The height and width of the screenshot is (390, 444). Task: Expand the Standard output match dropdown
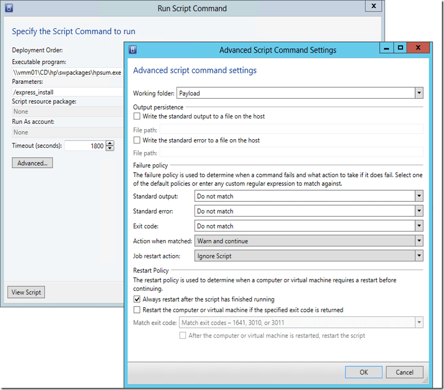[419, 196]
